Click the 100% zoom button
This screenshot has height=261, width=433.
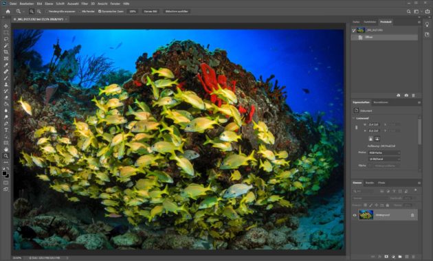133,12
